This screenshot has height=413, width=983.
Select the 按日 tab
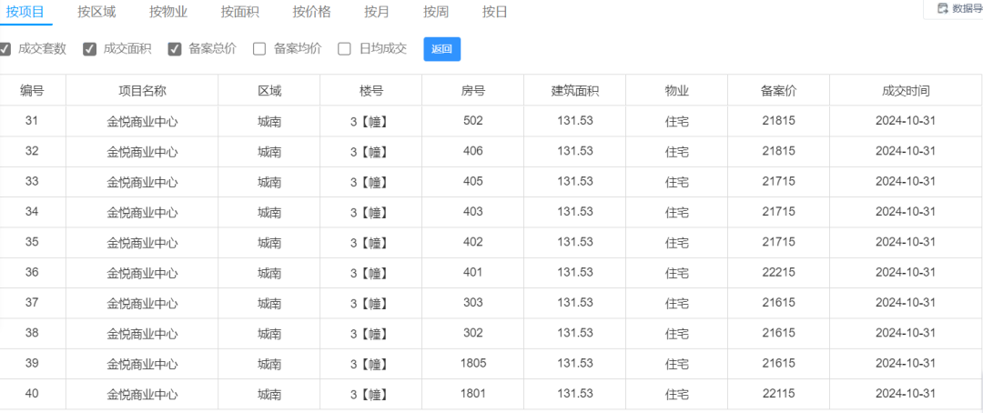[494, 11]
